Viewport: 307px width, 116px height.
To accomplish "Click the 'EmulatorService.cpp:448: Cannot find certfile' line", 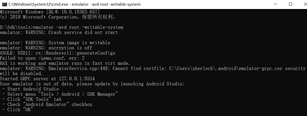I will pyautogui.click(x=153, y=68).
